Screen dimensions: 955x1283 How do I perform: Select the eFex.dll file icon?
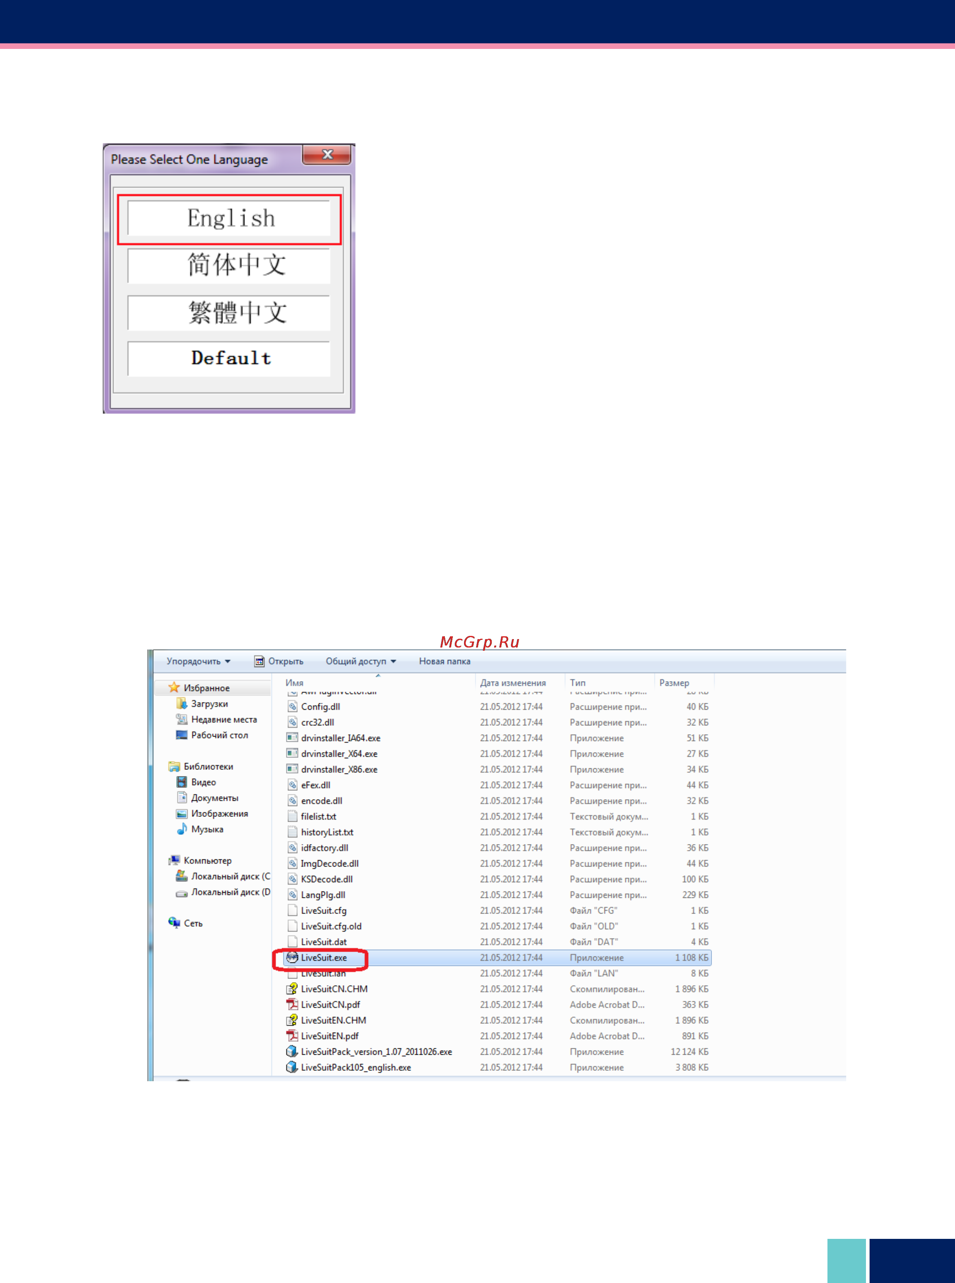[292, 785]
